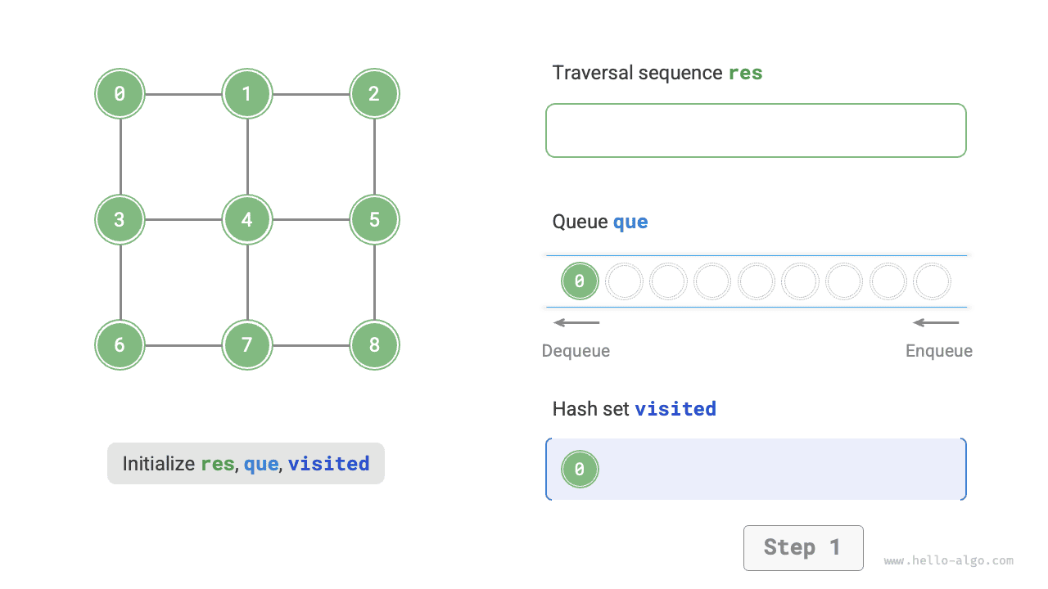The image size is (1048, 589).
Task: Select graph node 7
Action: pyautogui.click(x=246, y=344)
